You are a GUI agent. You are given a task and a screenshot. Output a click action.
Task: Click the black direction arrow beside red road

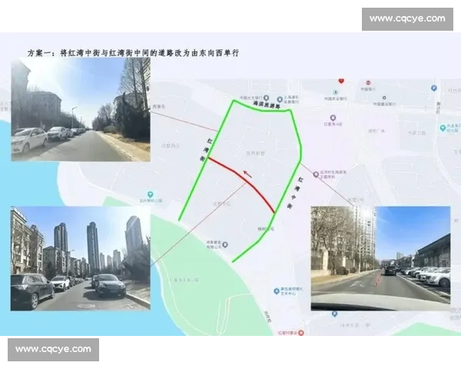coord(247,174)
